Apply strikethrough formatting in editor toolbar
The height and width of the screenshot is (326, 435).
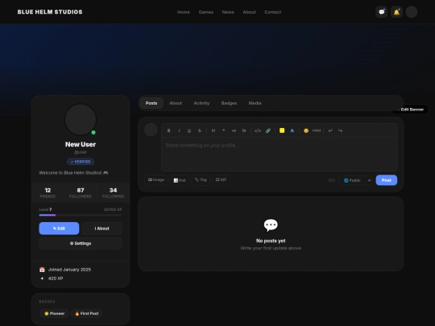click(x=200, y=130)
